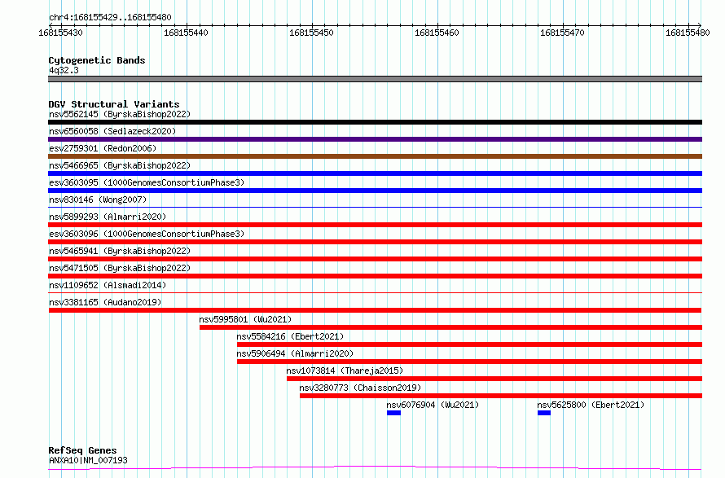Open esv3603095 (1000GenomesConsortiumPhase3) label
The height and width of the screenshot is (478, 725).
(x=147, y=182)
